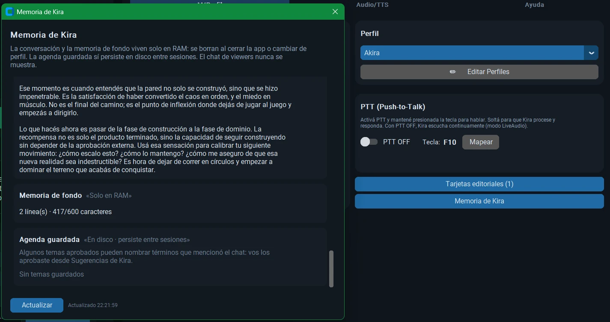Click '2 línea(s) · 417/600 caracteres' text
The width and height of the screenshot is (610, 322).
pos(65,212)
